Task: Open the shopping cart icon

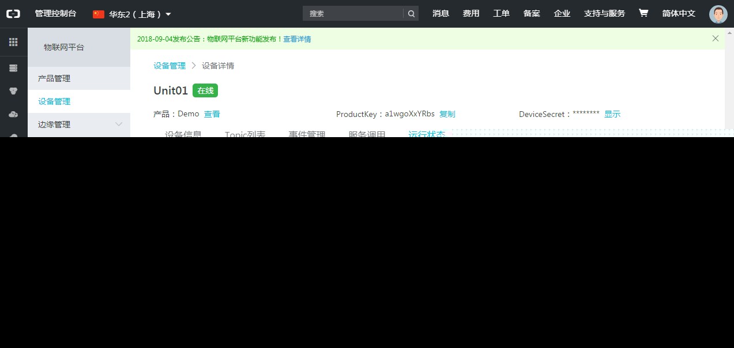Action: click(643, 13)
